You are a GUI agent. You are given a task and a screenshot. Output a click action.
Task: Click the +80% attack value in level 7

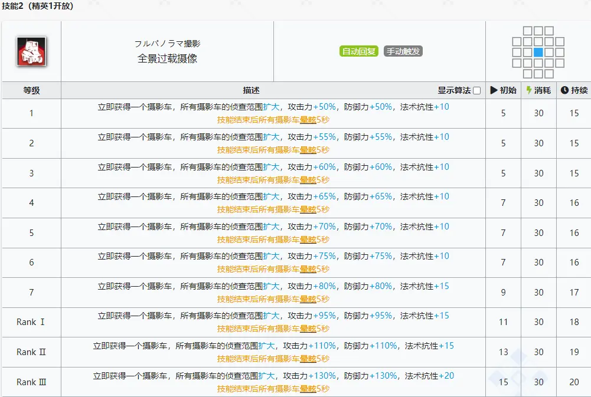pos(325,286)
